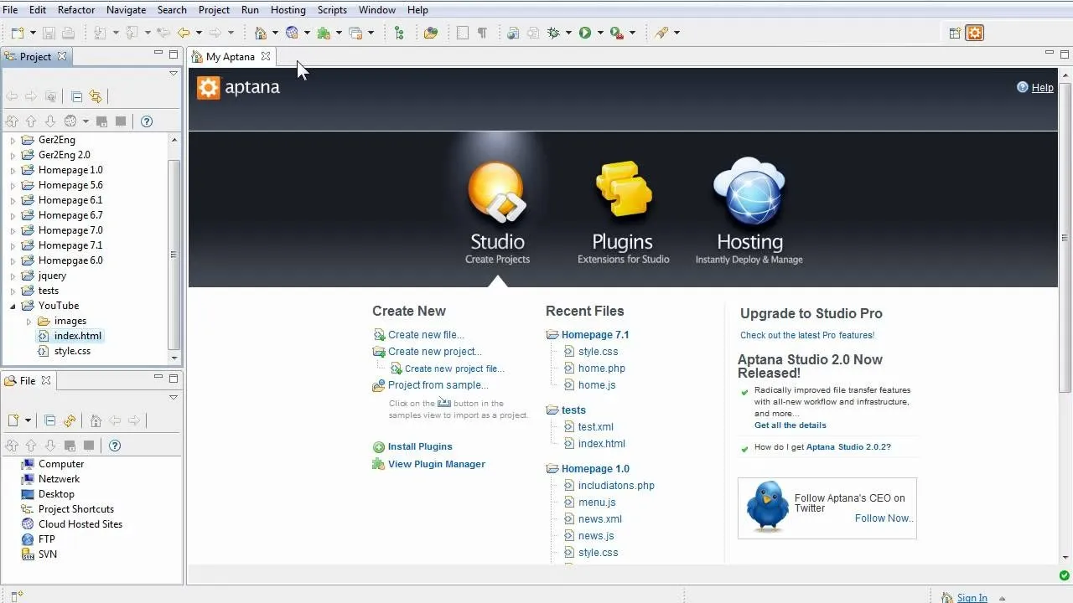This screenshot has width=1073, height=603.
Task: Click the sync globe icon in Project panel
Action: pyautogui.click(x=70, y=121)
